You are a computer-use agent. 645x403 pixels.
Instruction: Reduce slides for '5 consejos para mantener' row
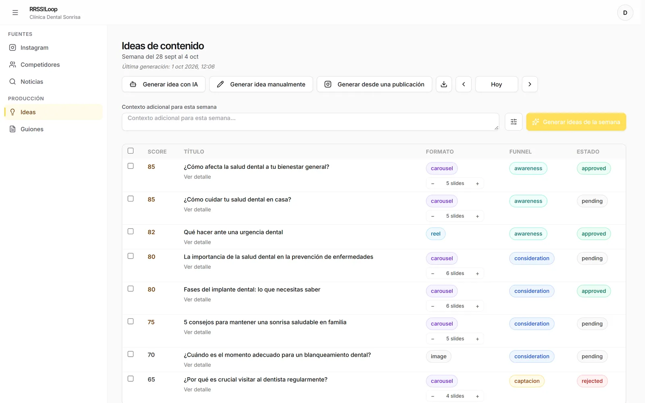433,339
